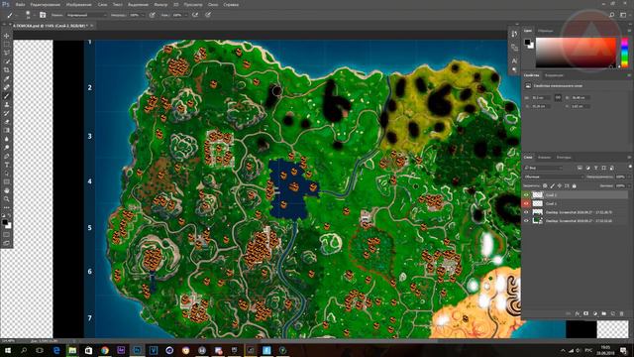The width and height of the screenshot is (634, 357).
Task: Toggle lock image pixels brush icon
Action: coord(553,186)
